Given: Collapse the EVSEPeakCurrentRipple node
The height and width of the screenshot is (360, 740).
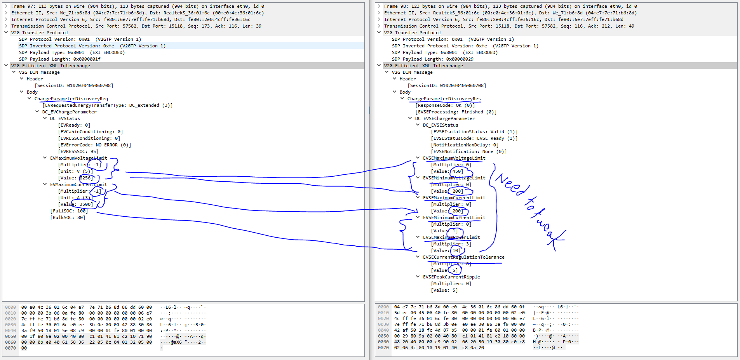Looking at the screenshot, I should tap(418, 277).
